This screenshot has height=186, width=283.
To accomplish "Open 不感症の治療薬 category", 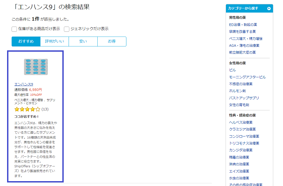I will pyautogui.click(x=241, y=84).
